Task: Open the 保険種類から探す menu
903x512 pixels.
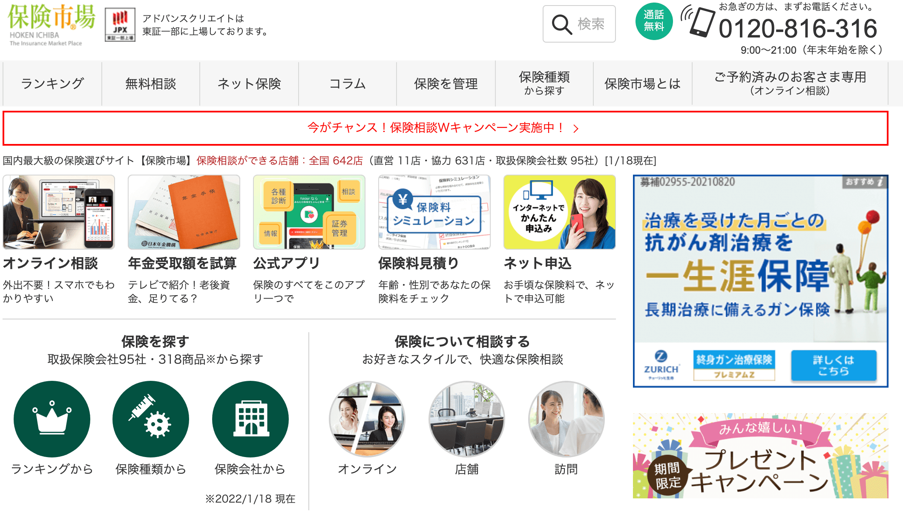Action: coord(544,83)
